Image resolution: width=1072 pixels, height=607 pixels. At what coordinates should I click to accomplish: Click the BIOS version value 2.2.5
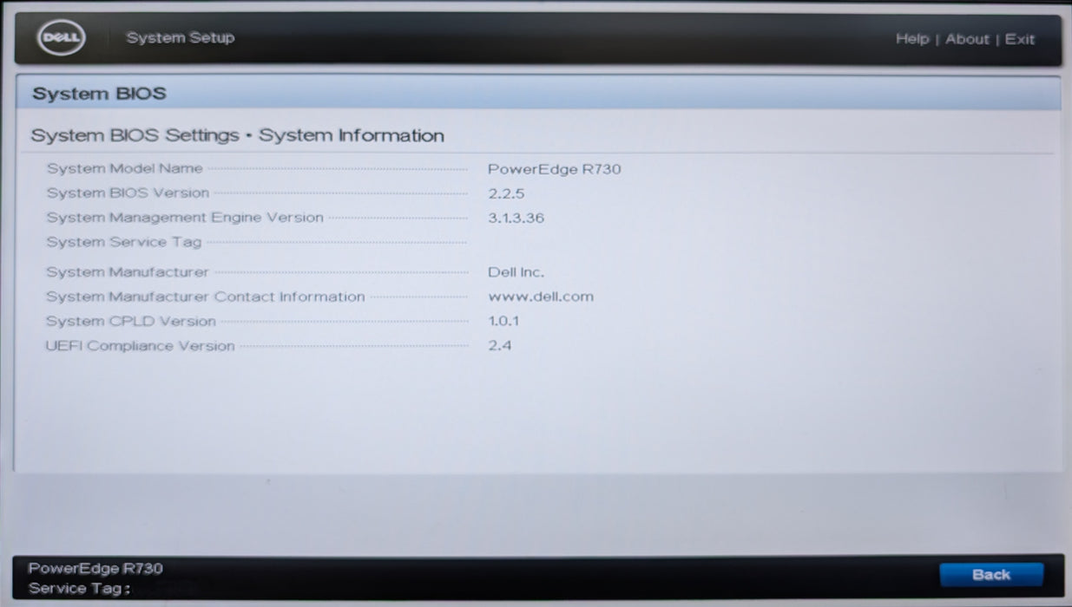point(506,193)
